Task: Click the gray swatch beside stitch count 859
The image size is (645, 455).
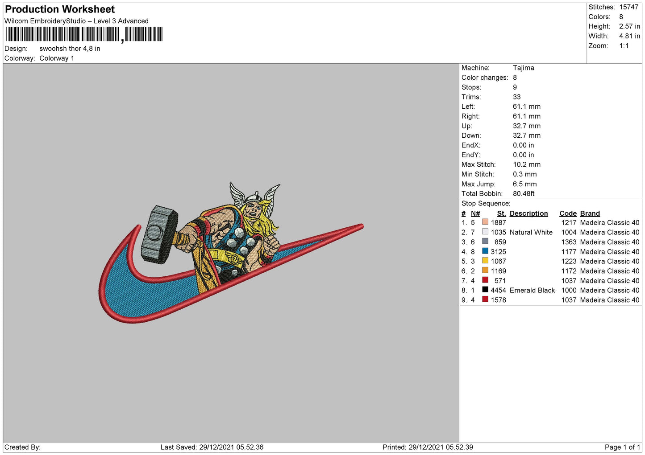Action: pos(485,242)
